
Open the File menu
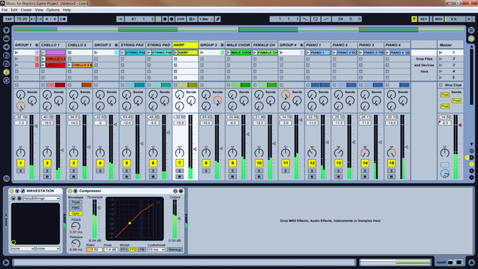pyautogui.click(x=4, y=10)
